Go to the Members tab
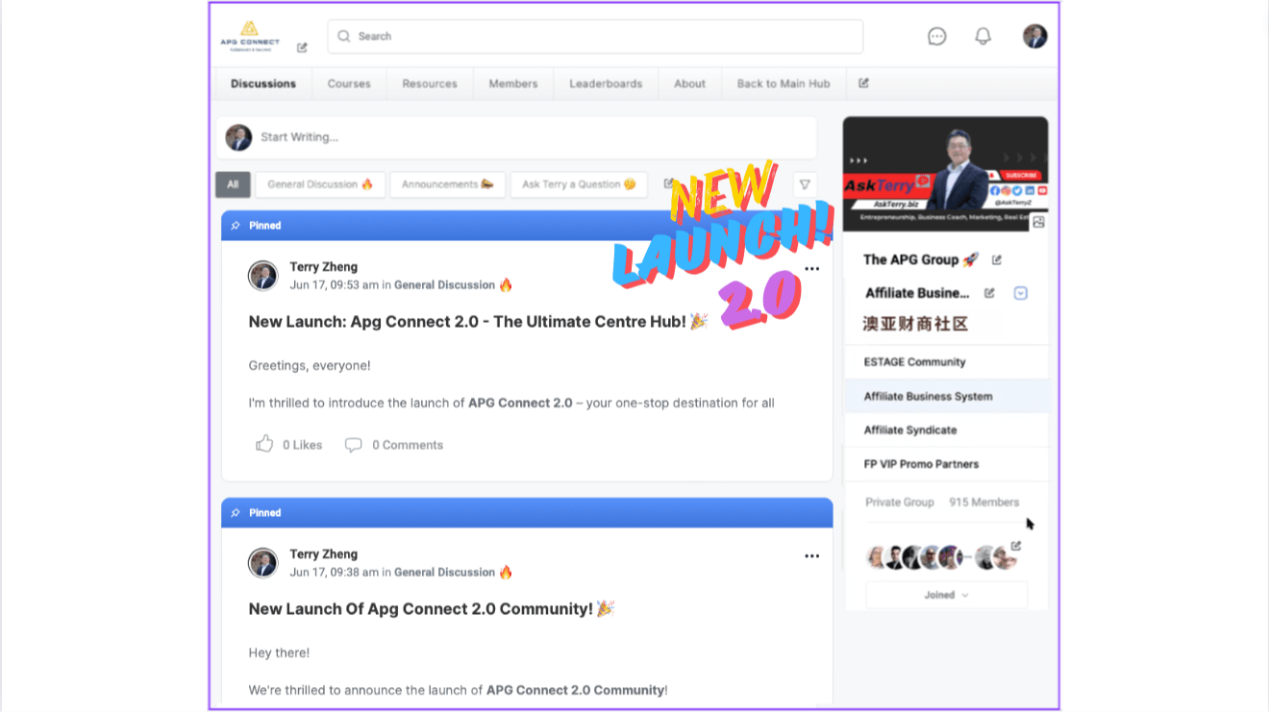The height and width of the screenshot is (712, 1269). click(513, 84)
